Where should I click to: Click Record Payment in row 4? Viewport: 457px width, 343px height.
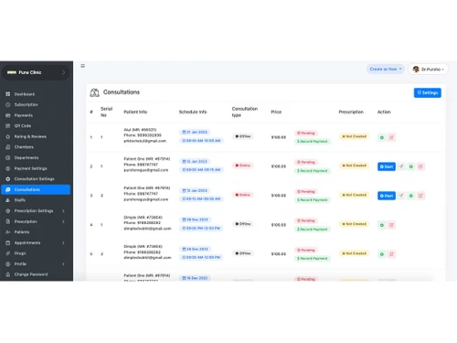tap(313, 230)
